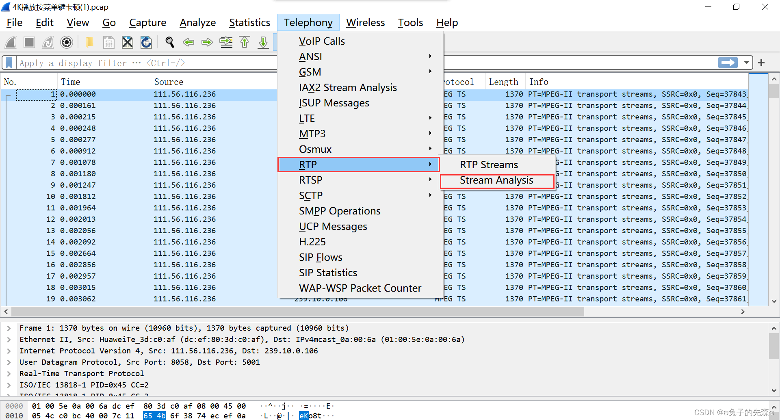Expand User Datagram Protocol row
Viewport: 780px width, 420px height.
pyautogui.click(x=9, y=362)
